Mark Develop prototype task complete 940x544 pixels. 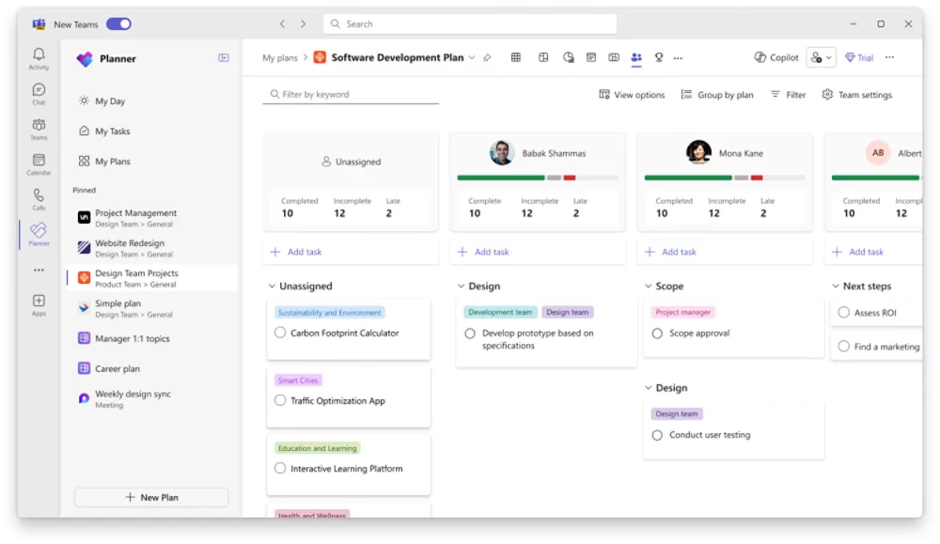click(x=470, y=334)
